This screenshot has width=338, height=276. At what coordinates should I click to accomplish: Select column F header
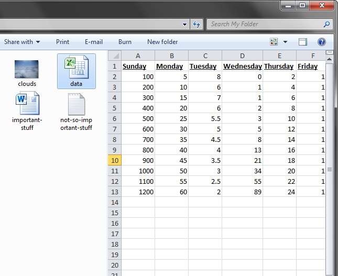(x=311, y=56)
